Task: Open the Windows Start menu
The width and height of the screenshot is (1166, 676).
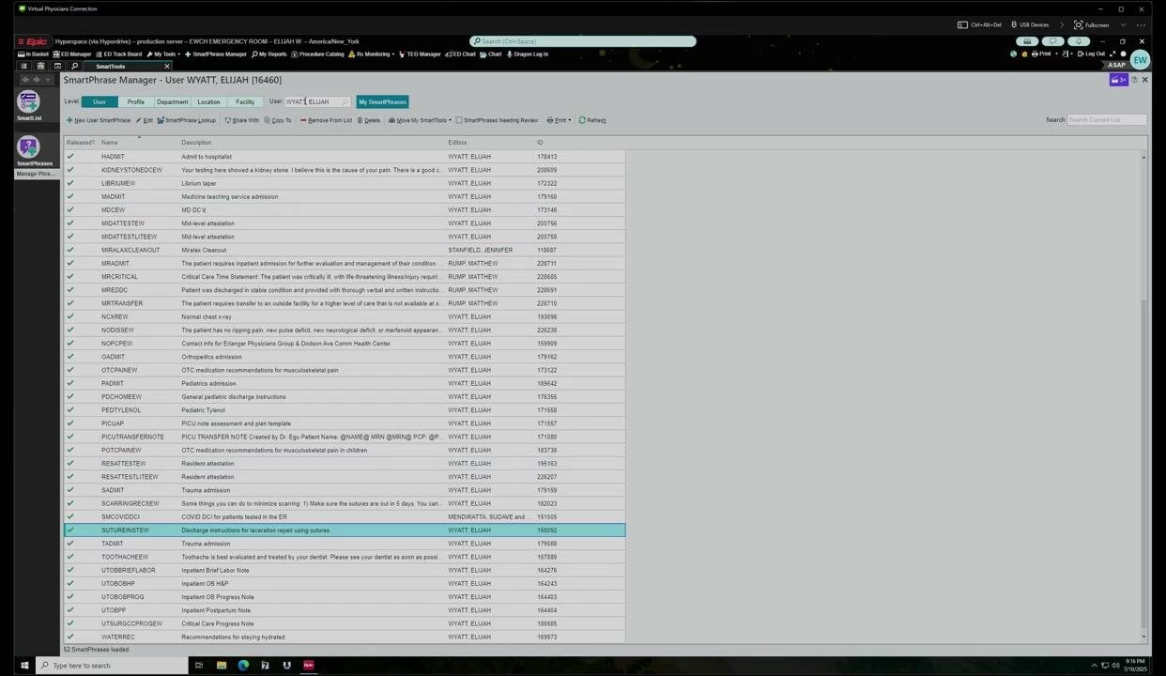Action: point(24,666)
